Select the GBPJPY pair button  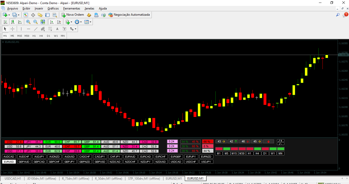(70, 162)
